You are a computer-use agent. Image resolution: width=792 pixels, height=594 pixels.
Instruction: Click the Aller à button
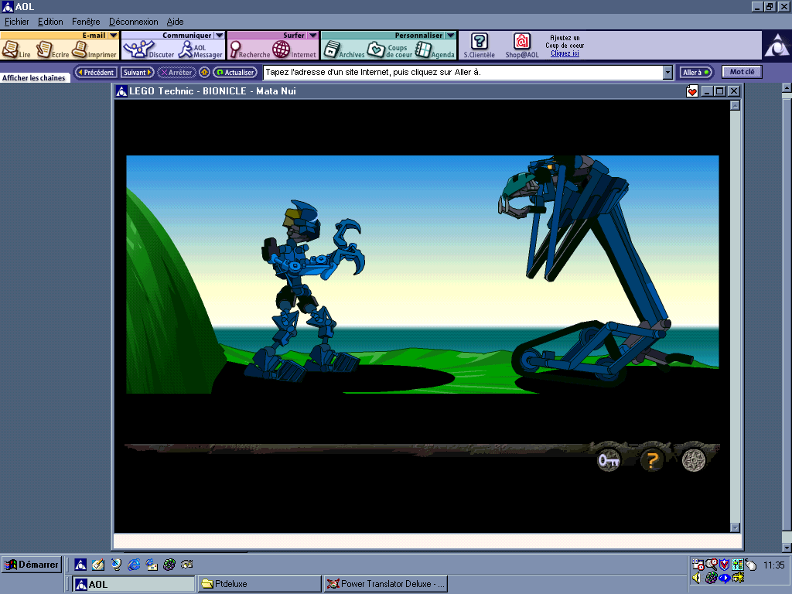pos(695,72)
